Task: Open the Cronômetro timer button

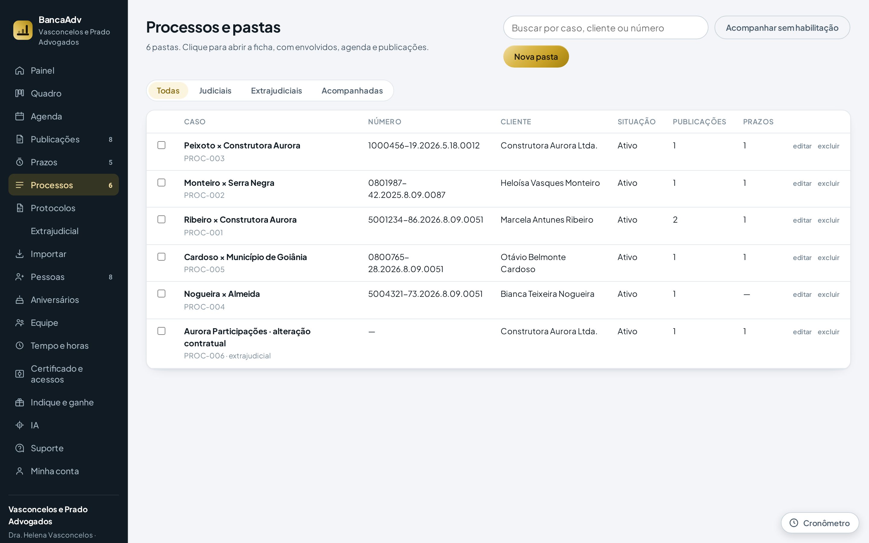Action: (820, 523)
